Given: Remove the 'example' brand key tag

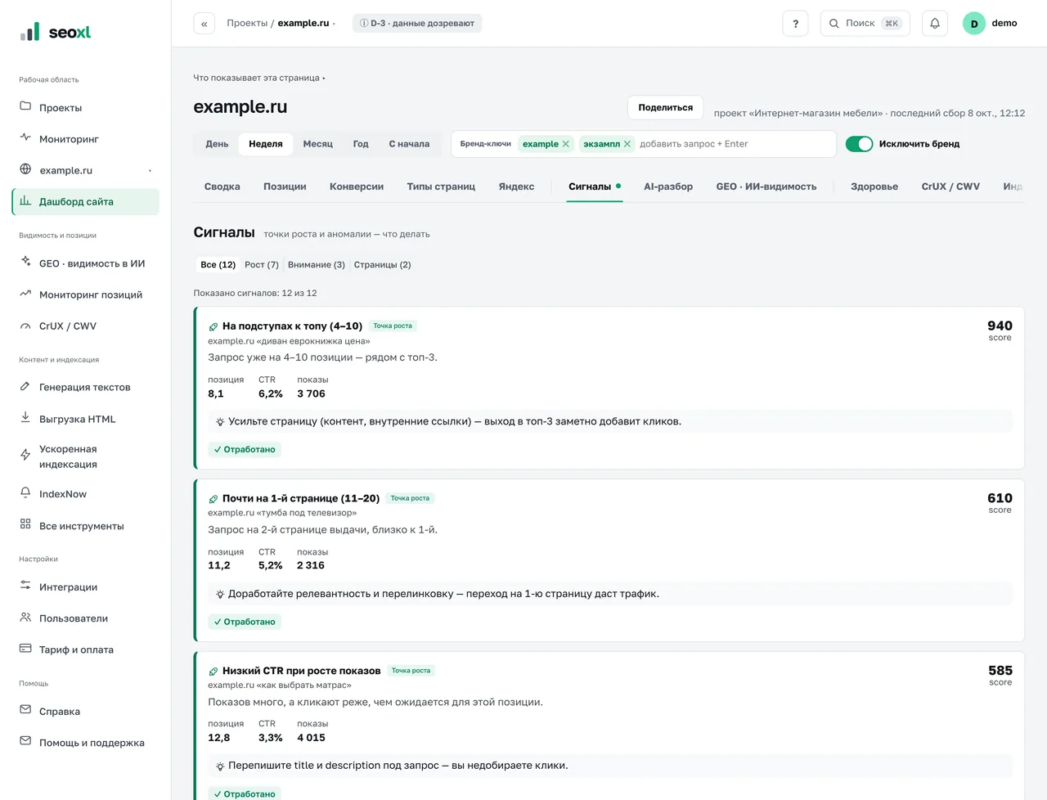Looking at the screenshot, I should pos(565,144).
